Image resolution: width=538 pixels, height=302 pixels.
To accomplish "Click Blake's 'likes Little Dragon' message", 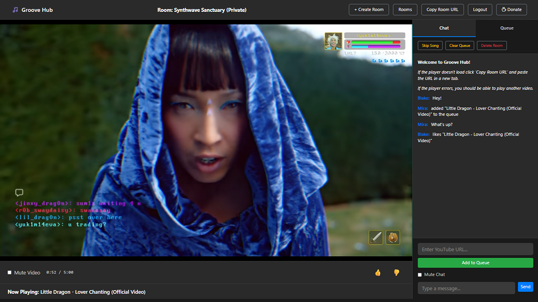I will 468,137.
